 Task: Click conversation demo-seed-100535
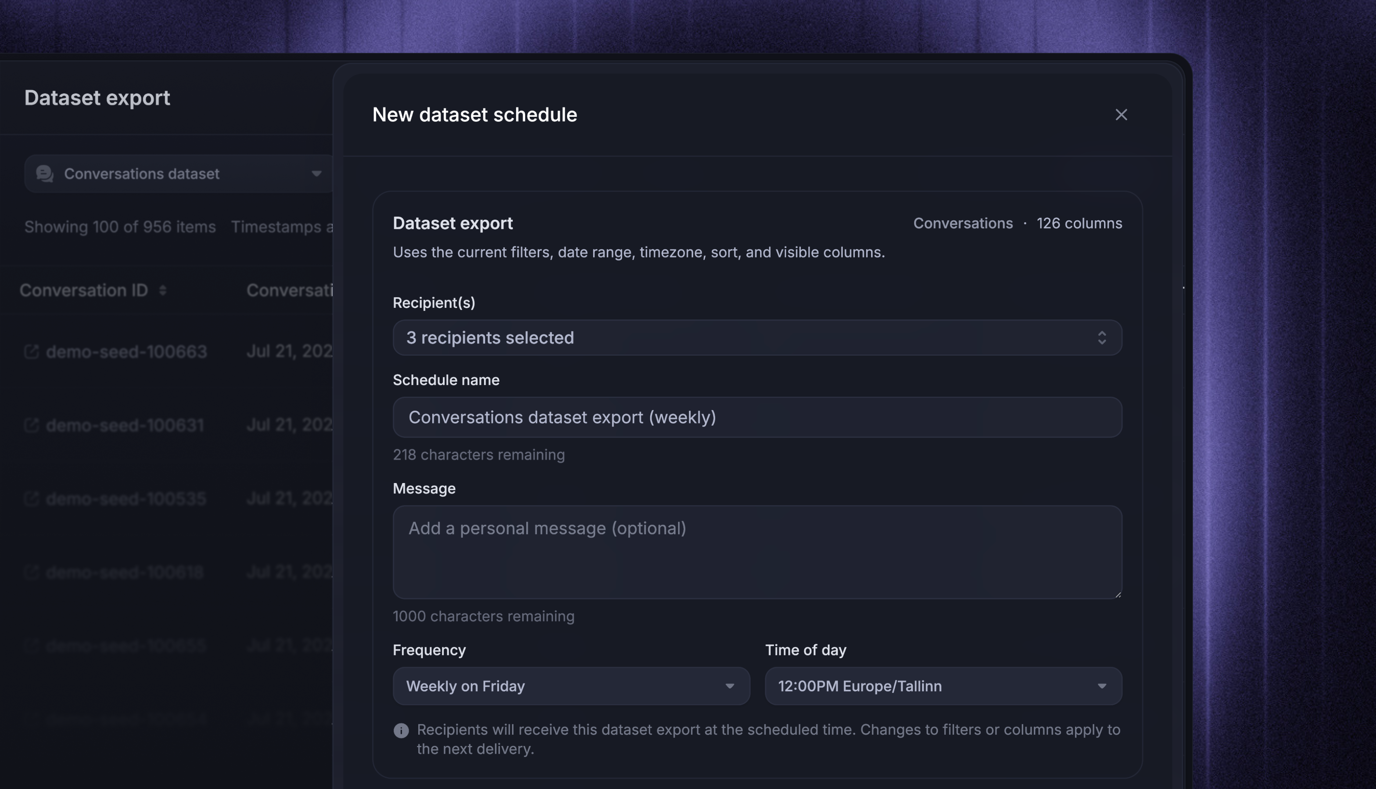click(126, 498)
